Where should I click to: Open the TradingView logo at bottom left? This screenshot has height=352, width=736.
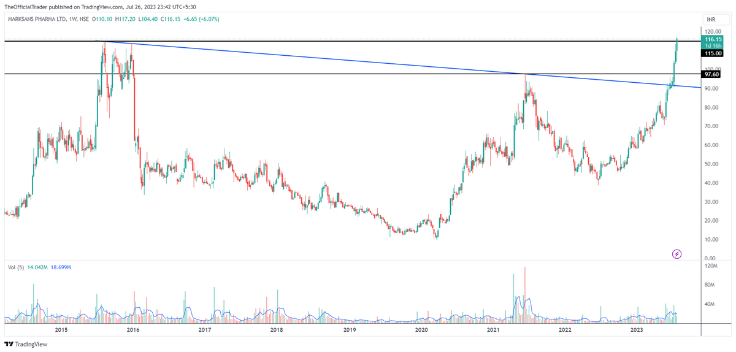coord(26,344)
